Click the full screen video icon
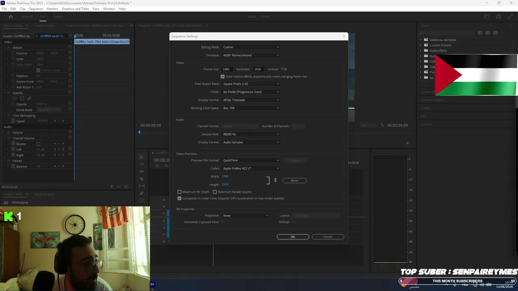The width and height of the screenshot is (518, 291). click(x=510, y=17)
